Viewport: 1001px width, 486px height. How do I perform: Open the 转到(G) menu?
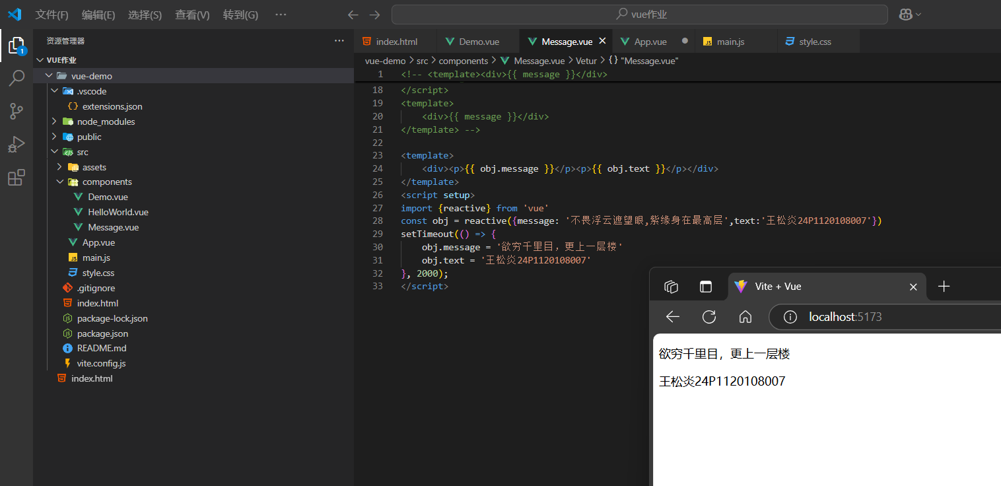coord(240,15)
